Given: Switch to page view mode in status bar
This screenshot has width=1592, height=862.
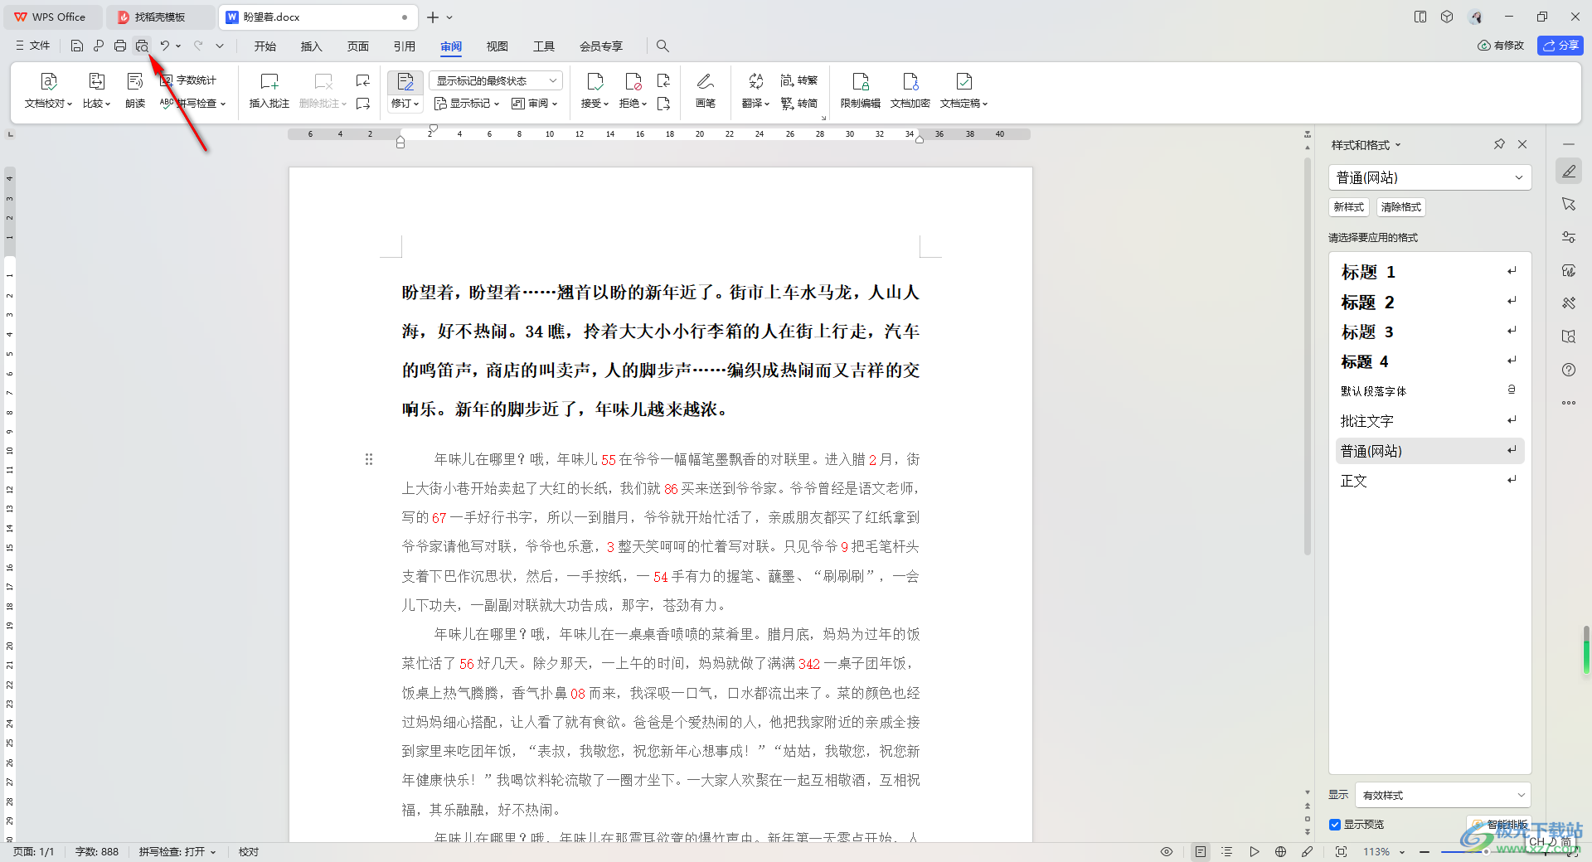Looking at the screenshot, I should 1201,851.
